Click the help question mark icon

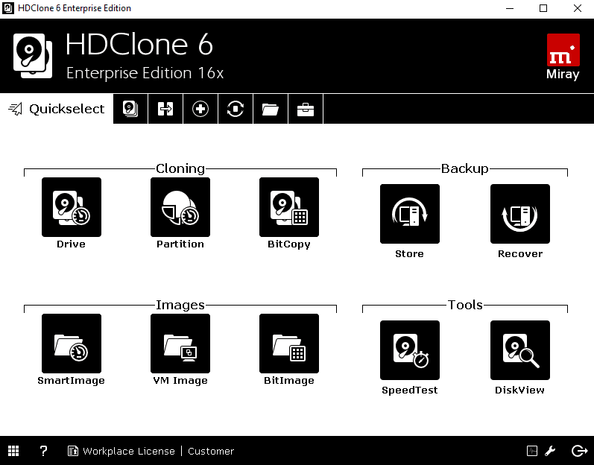43,451
